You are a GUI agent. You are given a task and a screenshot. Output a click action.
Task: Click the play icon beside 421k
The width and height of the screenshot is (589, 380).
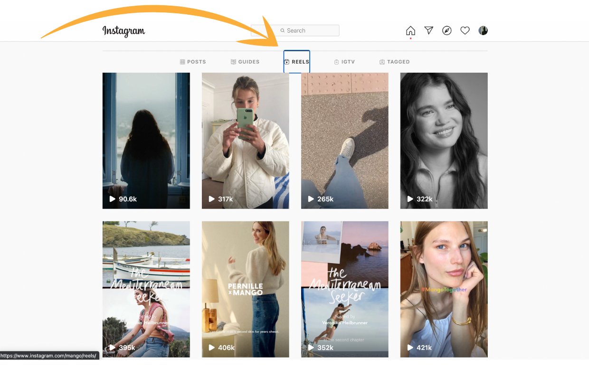tap(410, 348)
